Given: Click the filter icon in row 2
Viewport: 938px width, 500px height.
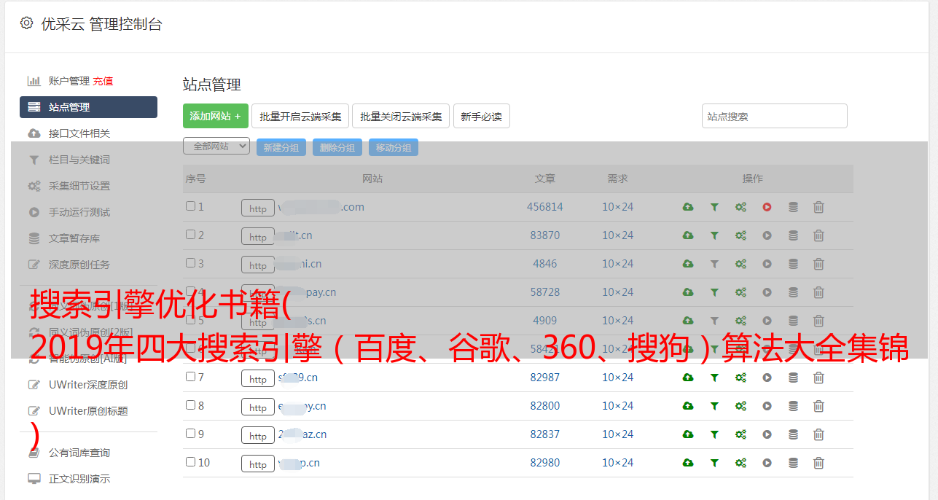Looking at the screenshot, I should pos(714,235).
